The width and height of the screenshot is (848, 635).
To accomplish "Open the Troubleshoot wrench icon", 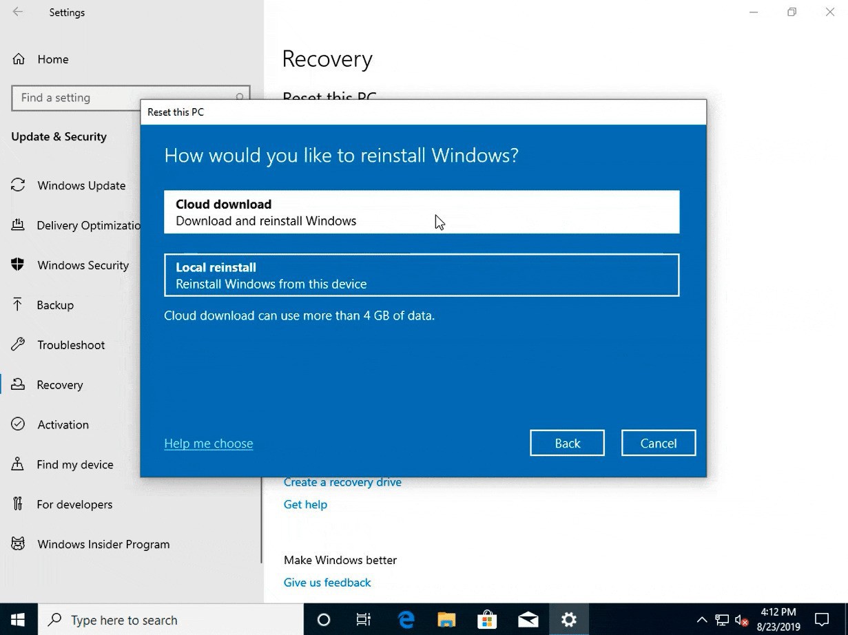I will pos(18,345).
